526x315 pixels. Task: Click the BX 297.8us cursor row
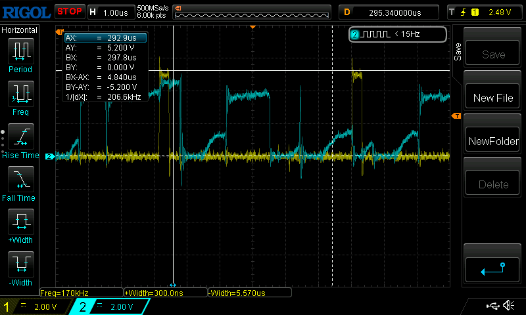point(105,58)
